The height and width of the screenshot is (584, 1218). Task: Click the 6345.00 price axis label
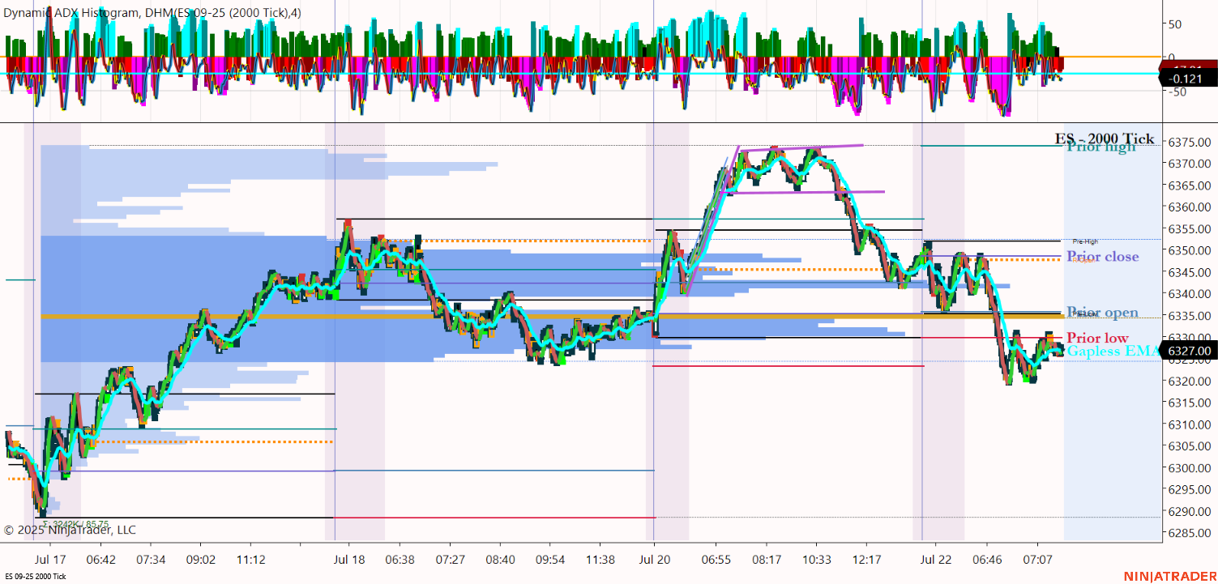point(1188,273)
